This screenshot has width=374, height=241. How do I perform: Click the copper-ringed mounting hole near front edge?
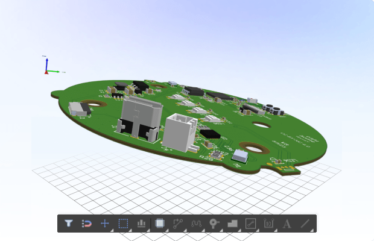[252, 148]
